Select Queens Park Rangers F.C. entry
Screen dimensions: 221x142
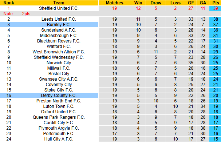(x=59, y=117)
